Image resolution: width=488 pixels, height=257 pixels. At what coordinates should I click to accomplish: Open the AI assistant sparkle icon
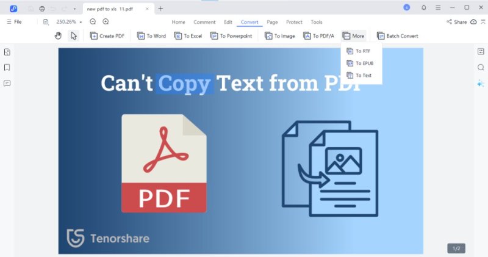(x=480, y=84)
